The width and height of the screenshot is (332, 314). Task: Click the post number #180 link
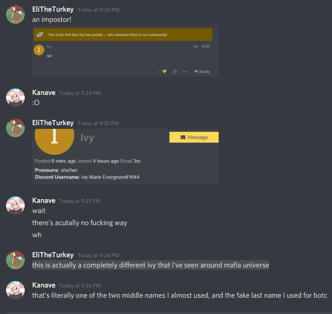click(206, 47)
